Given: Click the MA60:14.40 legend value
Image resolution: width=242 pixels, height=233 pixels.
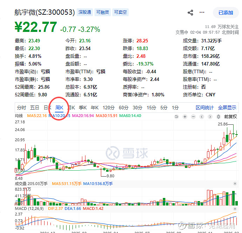Looking at the screenshot, I should click(x=130, y=116).
